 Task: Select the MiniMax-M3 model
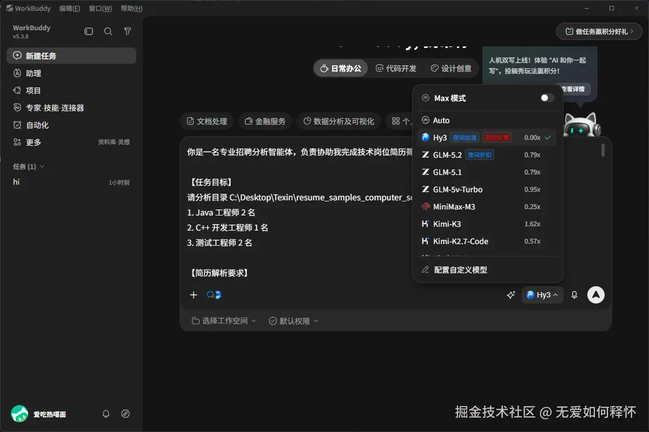[488, 207]
